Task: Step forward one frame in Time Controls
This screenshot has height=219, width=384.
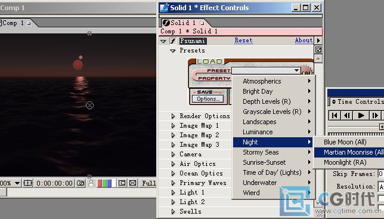Action: click(375, 115)
